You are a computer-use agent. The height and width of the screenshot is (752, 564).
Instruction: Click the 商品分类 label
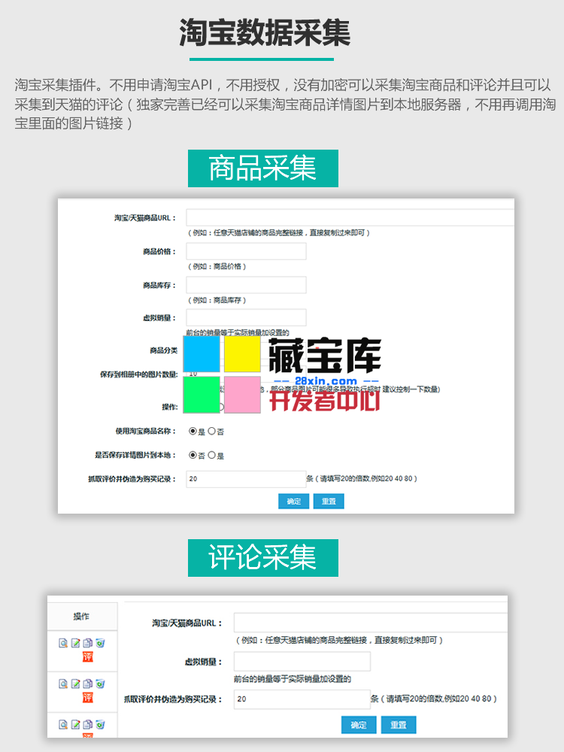click(x=163, y=350)
